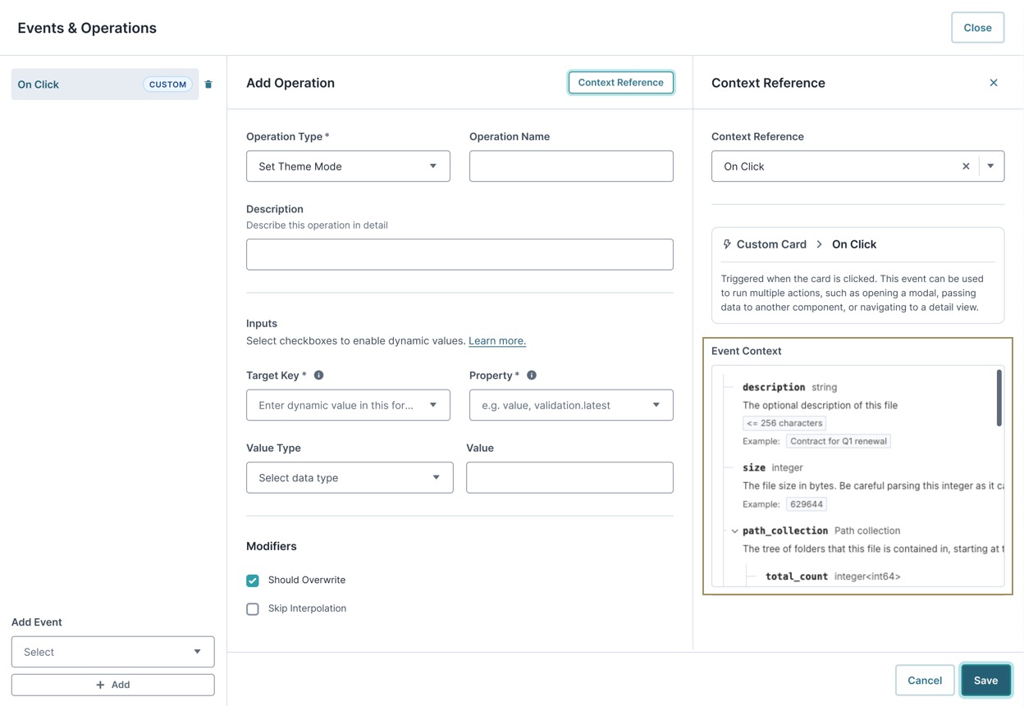
Task: Expand the Add Event Select dropdown
Action: pos(113,652)
